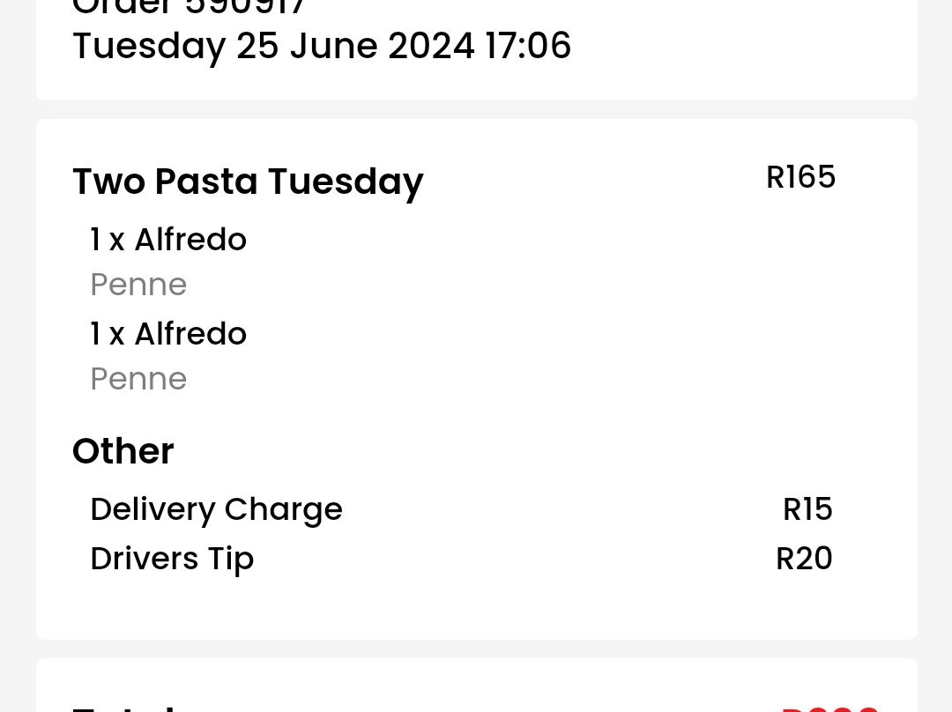Select the first 1 x Alfredo item

(x=168, y=239)
